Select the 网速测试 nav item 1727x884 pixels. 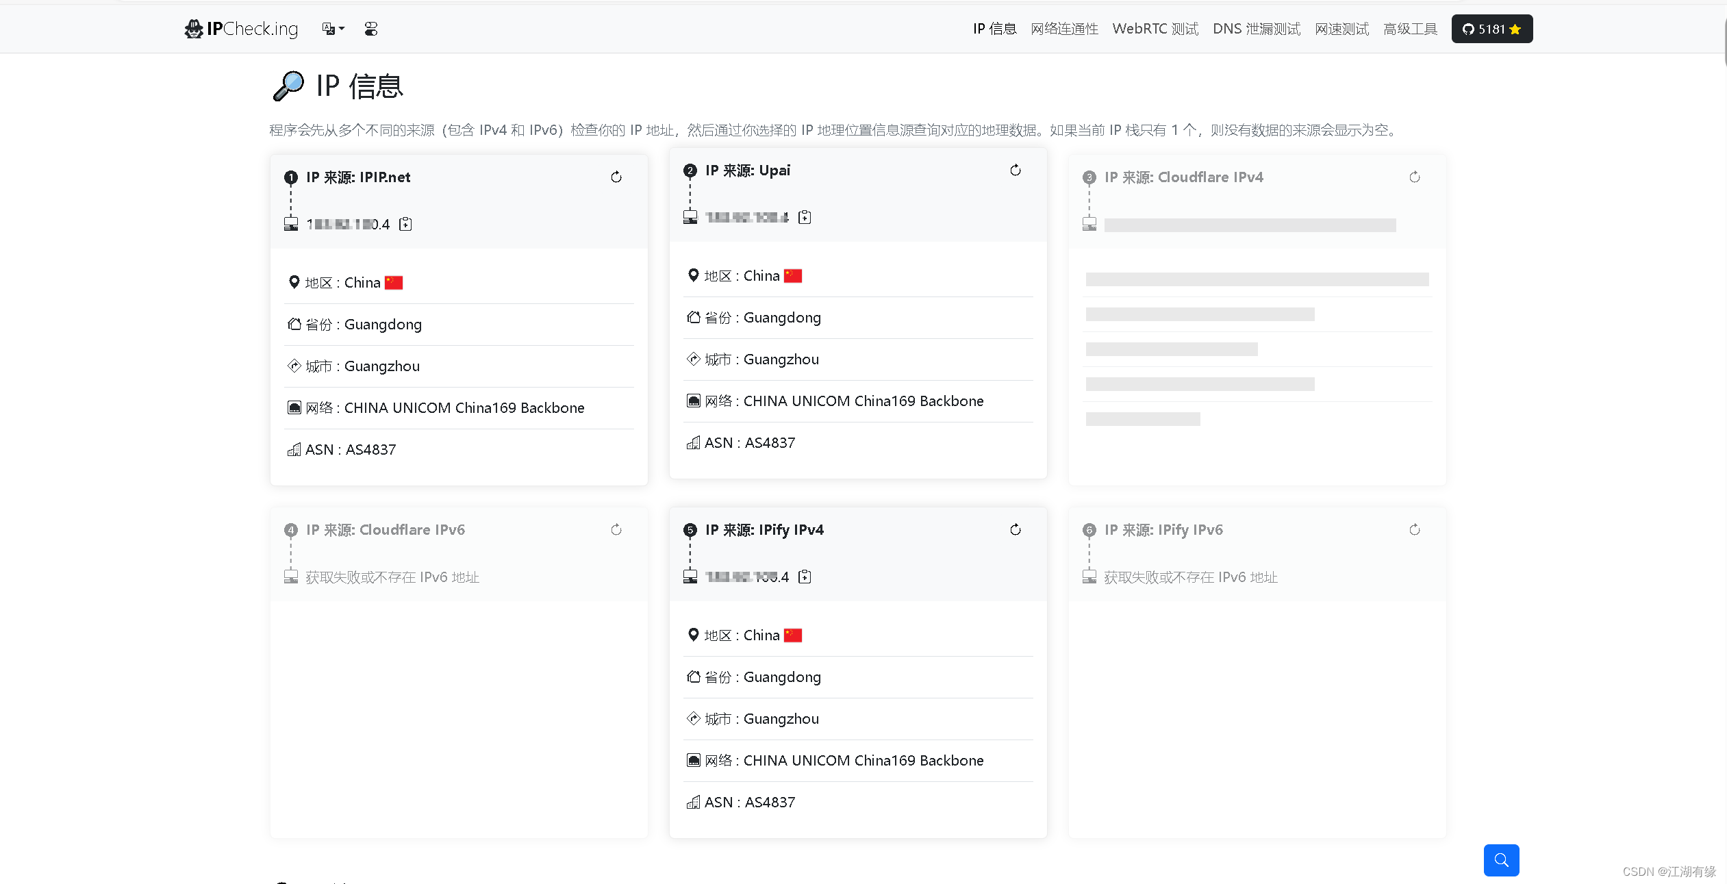click(1341, 29)
